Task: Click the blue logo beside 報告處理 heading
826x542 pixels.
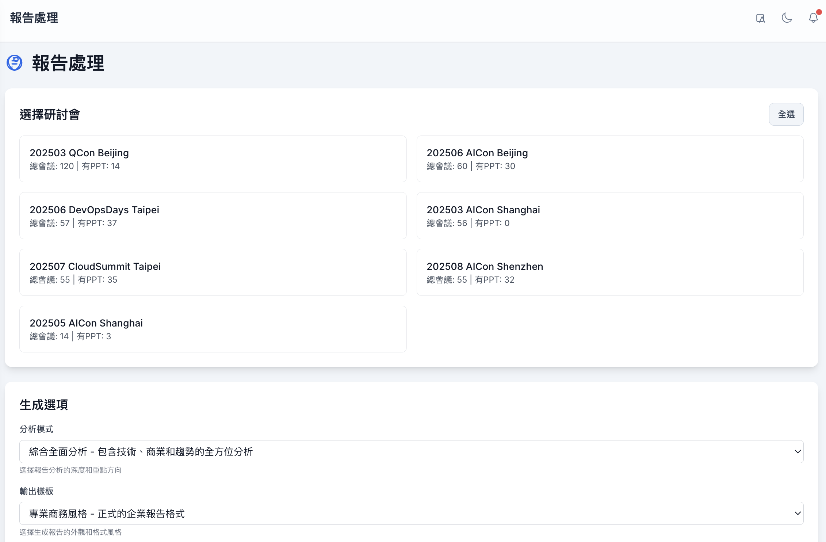Action: tap(15, 63)
